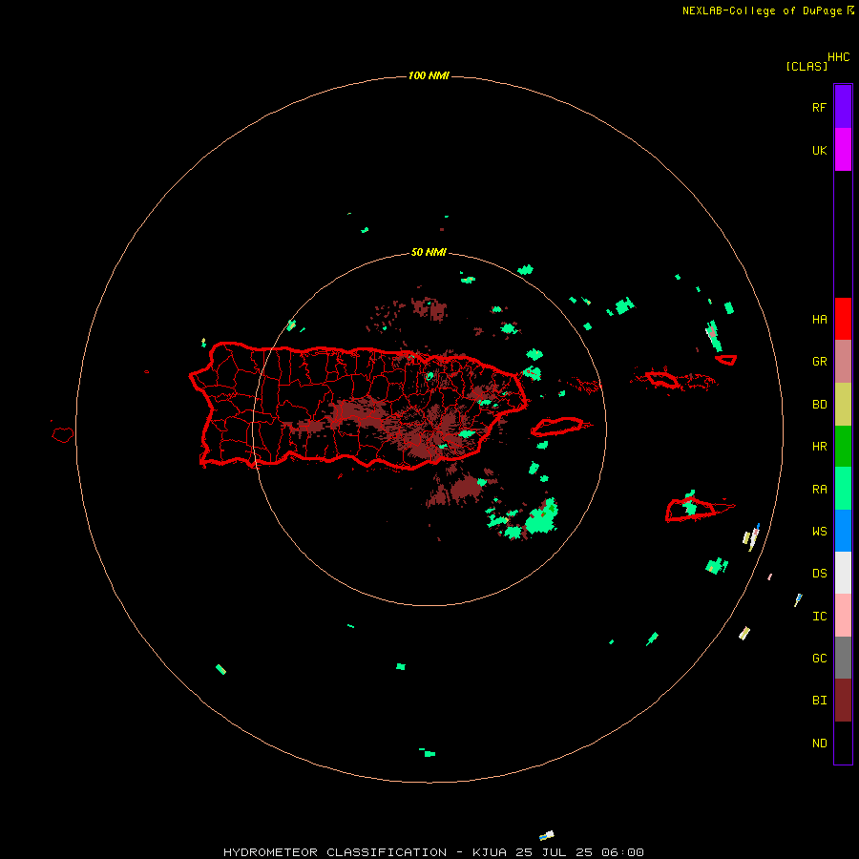Pick the HR dark green legend swatch
The image size is (859, 859).
click(843, 447)
